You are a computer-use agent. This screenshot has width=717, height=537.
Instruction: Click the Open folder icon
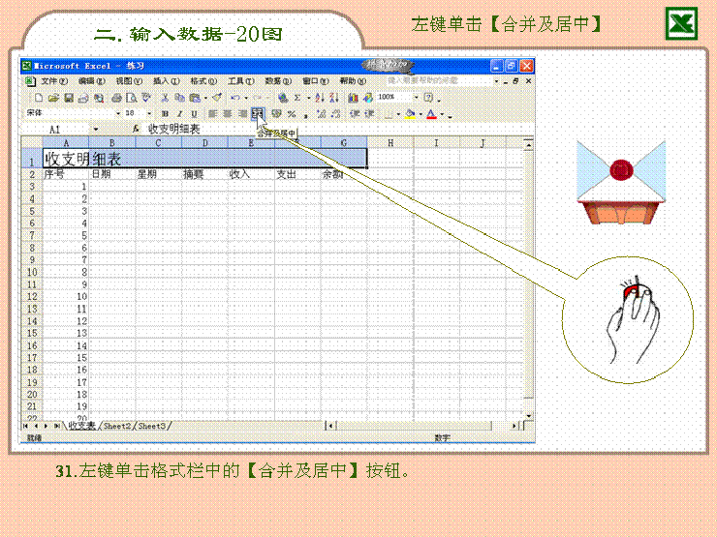(54, 98)
